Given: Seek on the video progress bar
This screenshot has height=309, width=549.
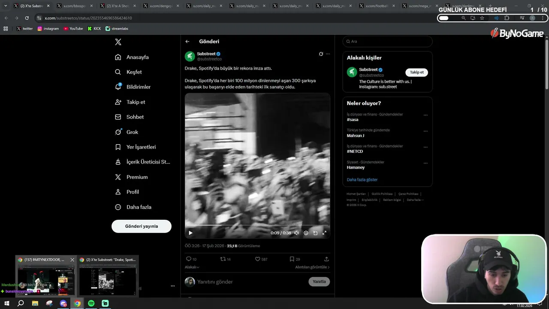Looking at the screenshot, I should point(257,225).
